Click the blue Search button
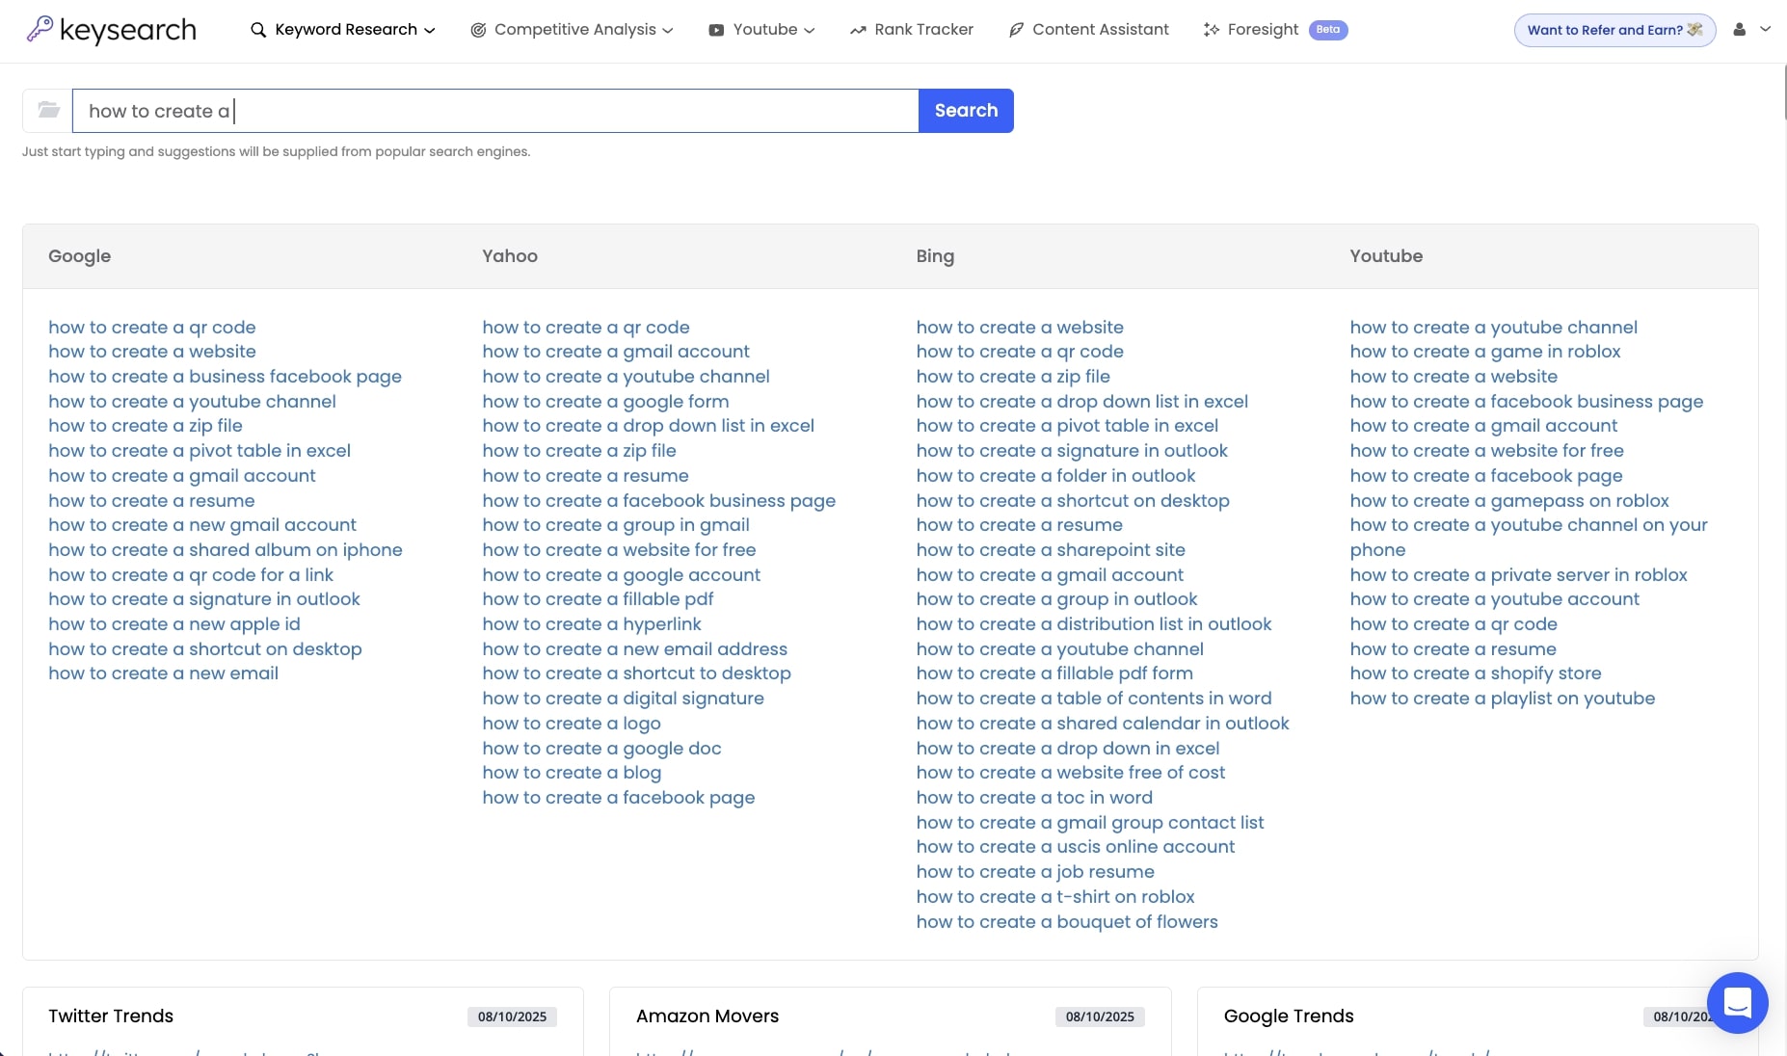This screenshot has height=1056, width=1787. [x=966, y=110]
